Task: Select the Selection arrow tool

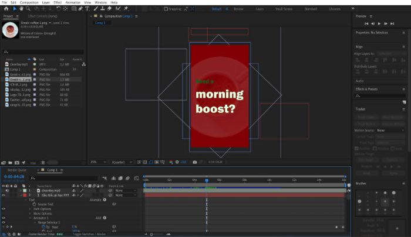Action: 15,9
